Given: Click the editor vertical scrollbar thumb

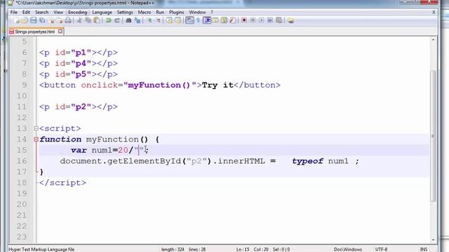Looking at the screenshot, I should [434, 136].
